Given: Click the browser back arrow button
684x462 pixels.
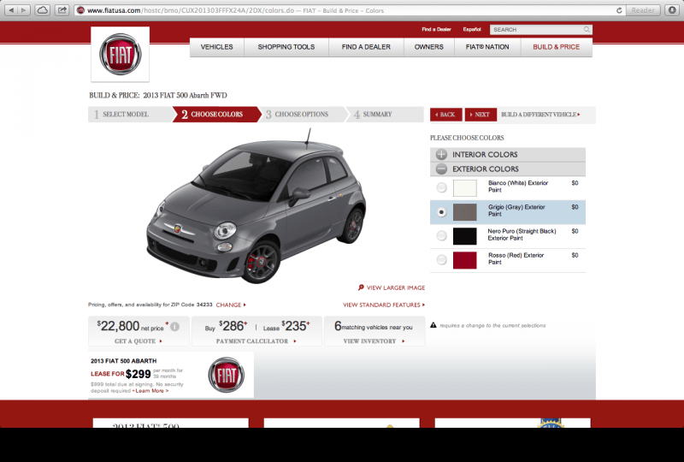Looking at the screenshot, I should coord(11,10).
